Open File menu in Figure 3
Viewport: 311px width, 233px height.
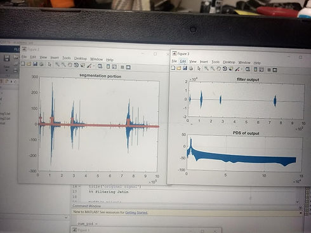point(174,61)
